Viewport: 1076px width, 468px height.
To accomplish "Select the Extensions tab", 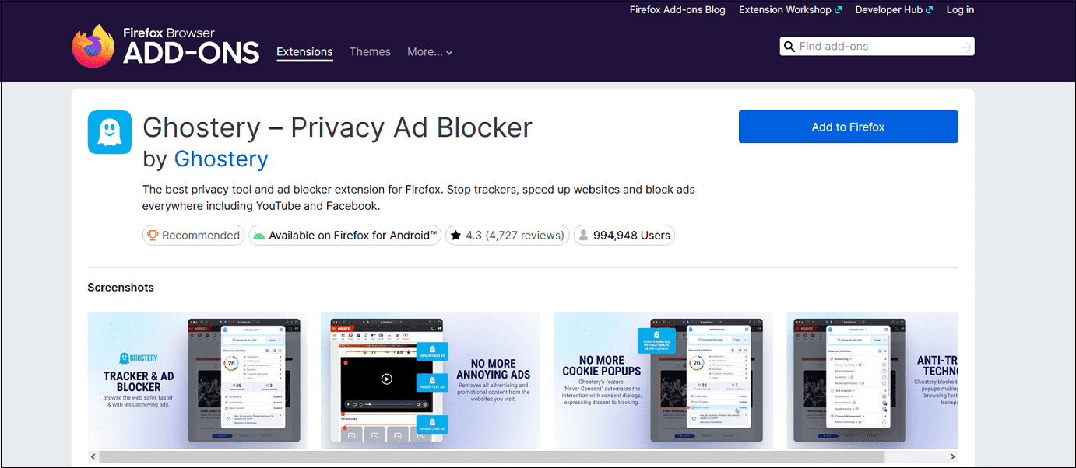I will 304,51.
